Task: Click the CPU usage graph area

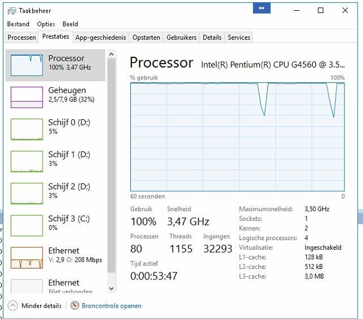Action: 237,136
